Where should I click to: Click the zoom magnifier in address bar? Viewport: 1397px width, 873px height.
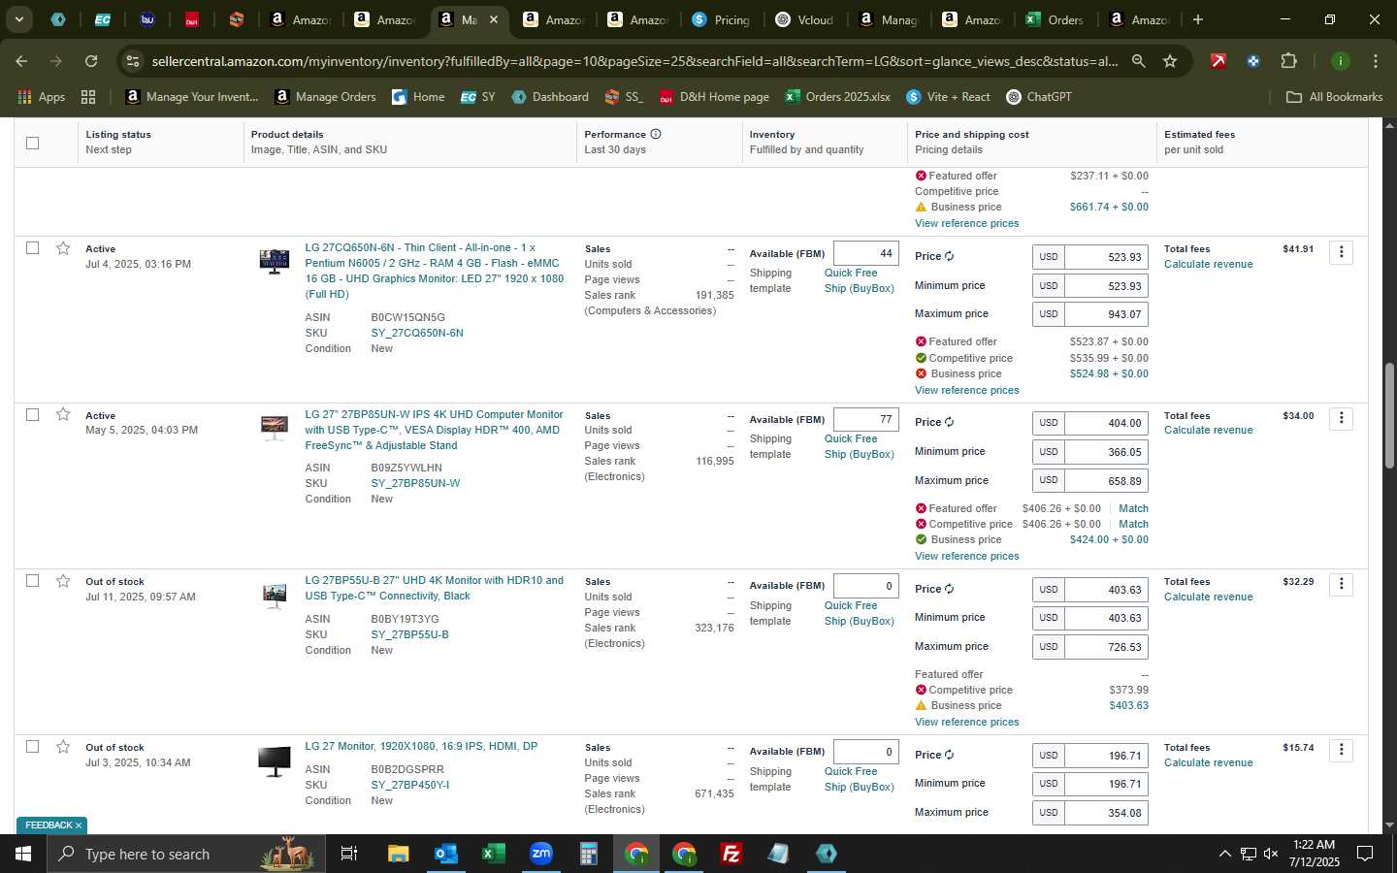coord(1138,61)
